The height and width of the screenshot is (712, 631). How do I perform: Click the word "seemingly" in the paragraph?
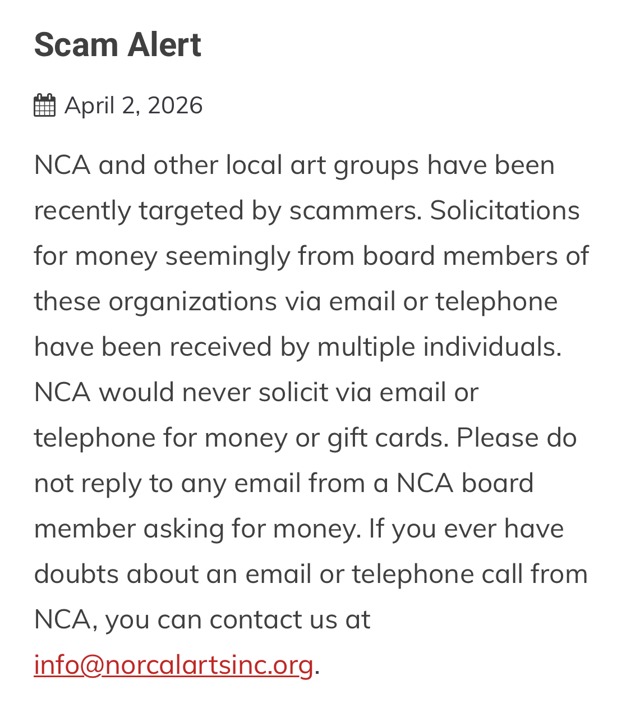(227, 256)
